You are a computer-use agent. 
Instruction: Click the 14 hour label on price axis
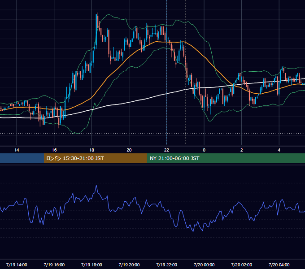point(17,150)
